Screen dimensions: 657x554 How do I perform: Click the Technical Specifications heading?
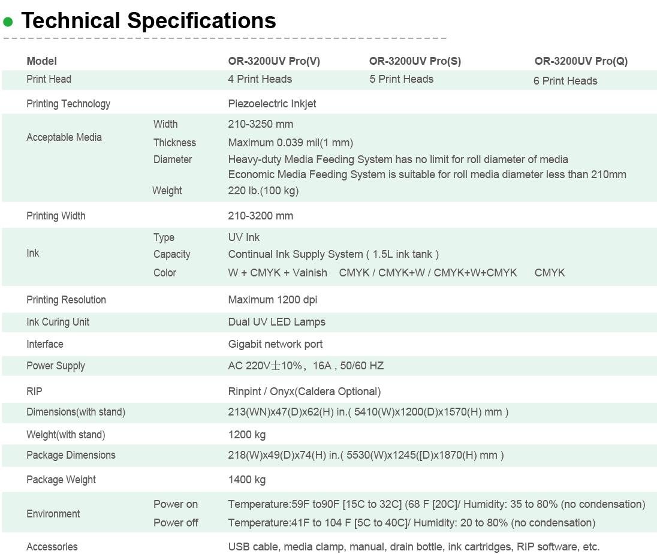[148, 21]
